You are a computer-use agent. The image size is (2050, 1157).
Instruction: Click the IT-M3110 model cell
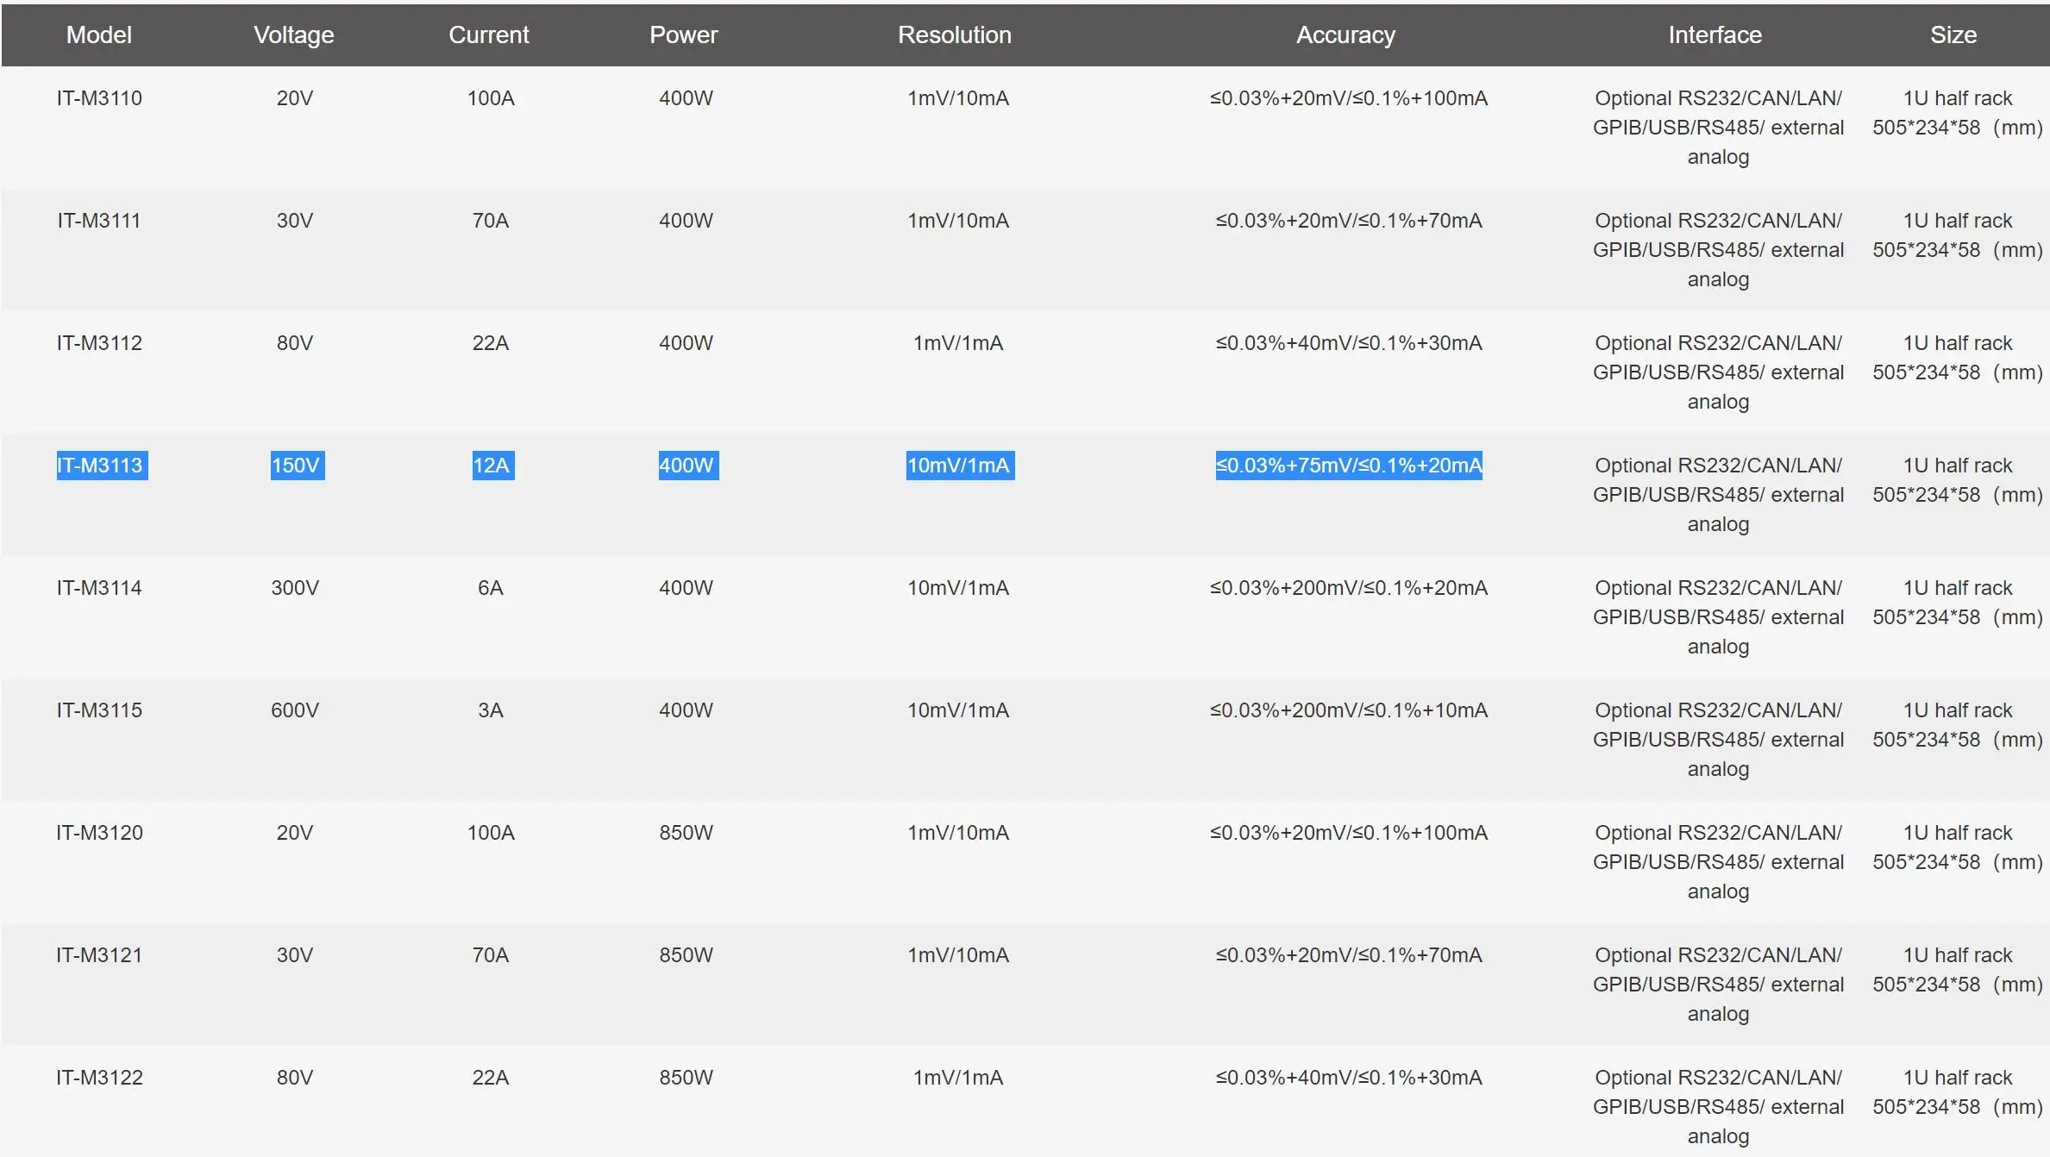(x=99, y=97)
